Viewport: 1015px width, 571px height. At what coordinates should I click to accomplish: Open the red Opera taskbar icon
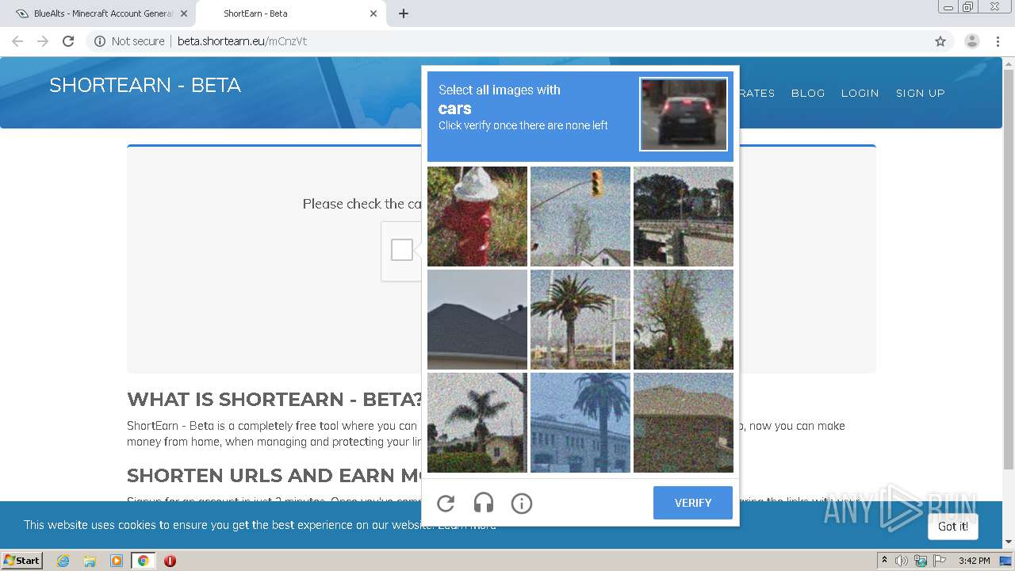pyautogui.click(x=170, y=561)
